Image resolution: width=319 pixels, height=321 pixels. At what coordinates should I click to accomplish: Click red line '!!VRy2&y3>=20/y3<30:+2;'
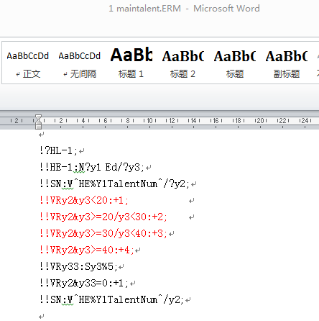(x=103, y=217)
